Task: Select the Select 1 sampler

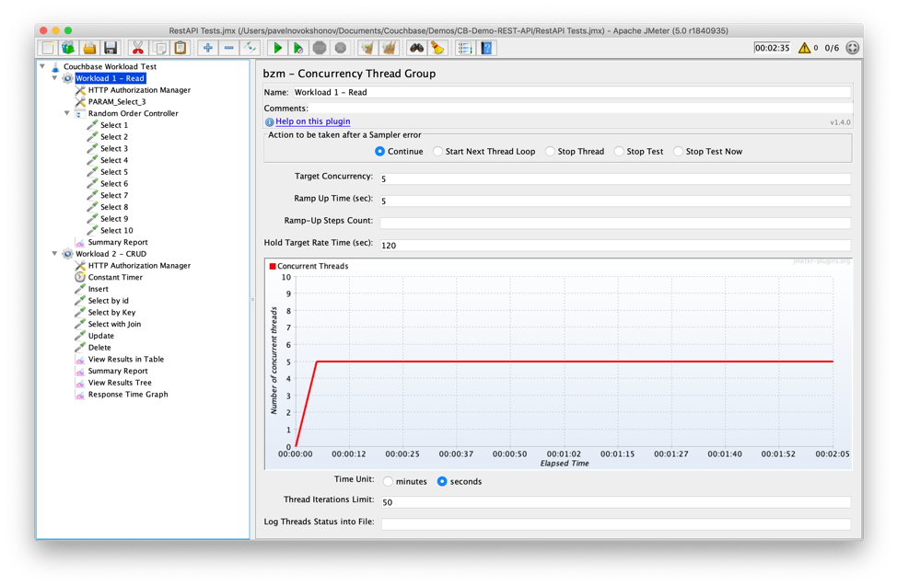Action: [114, 125]
